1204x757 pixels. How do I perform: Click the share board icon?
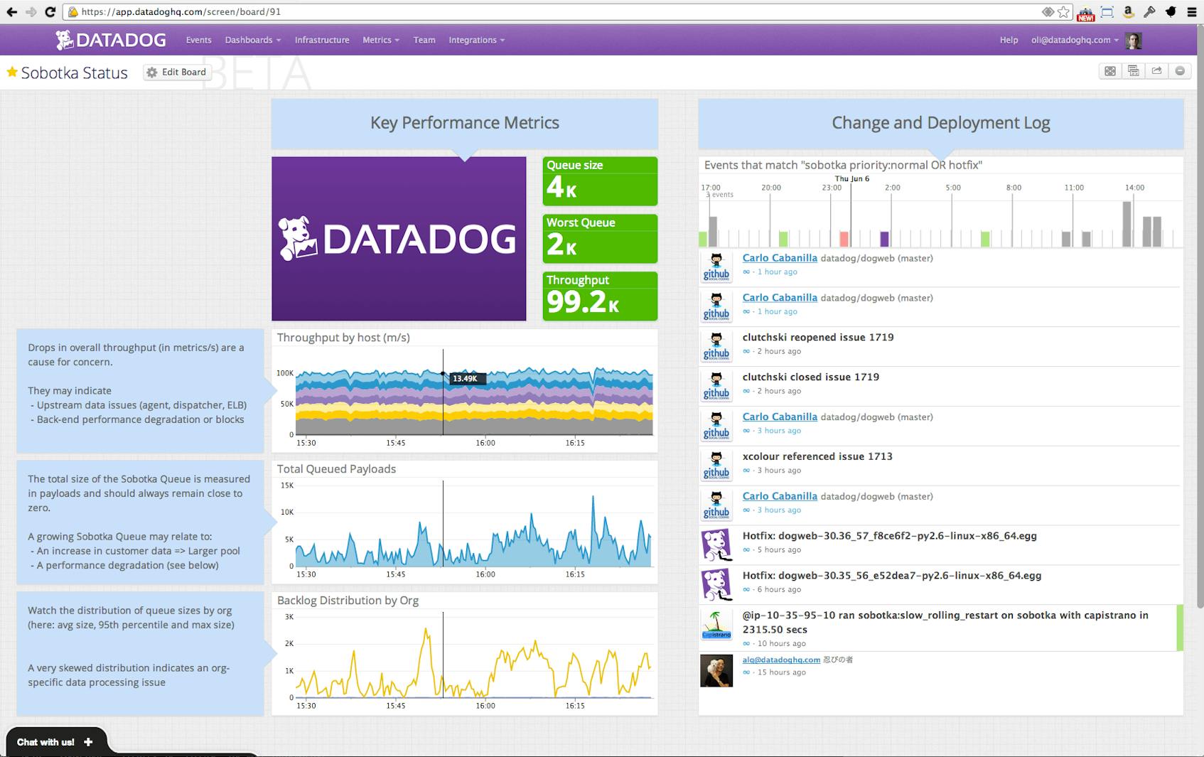point(1156,71)
